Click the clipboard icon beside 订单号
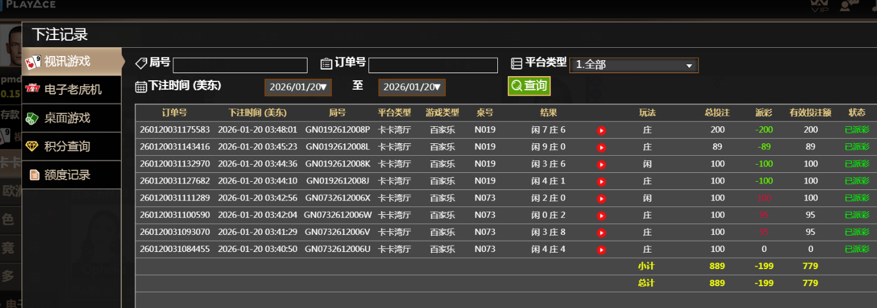The width and height of the screenshot is (877, 308). pyautogui.click(x=326, y=63)
